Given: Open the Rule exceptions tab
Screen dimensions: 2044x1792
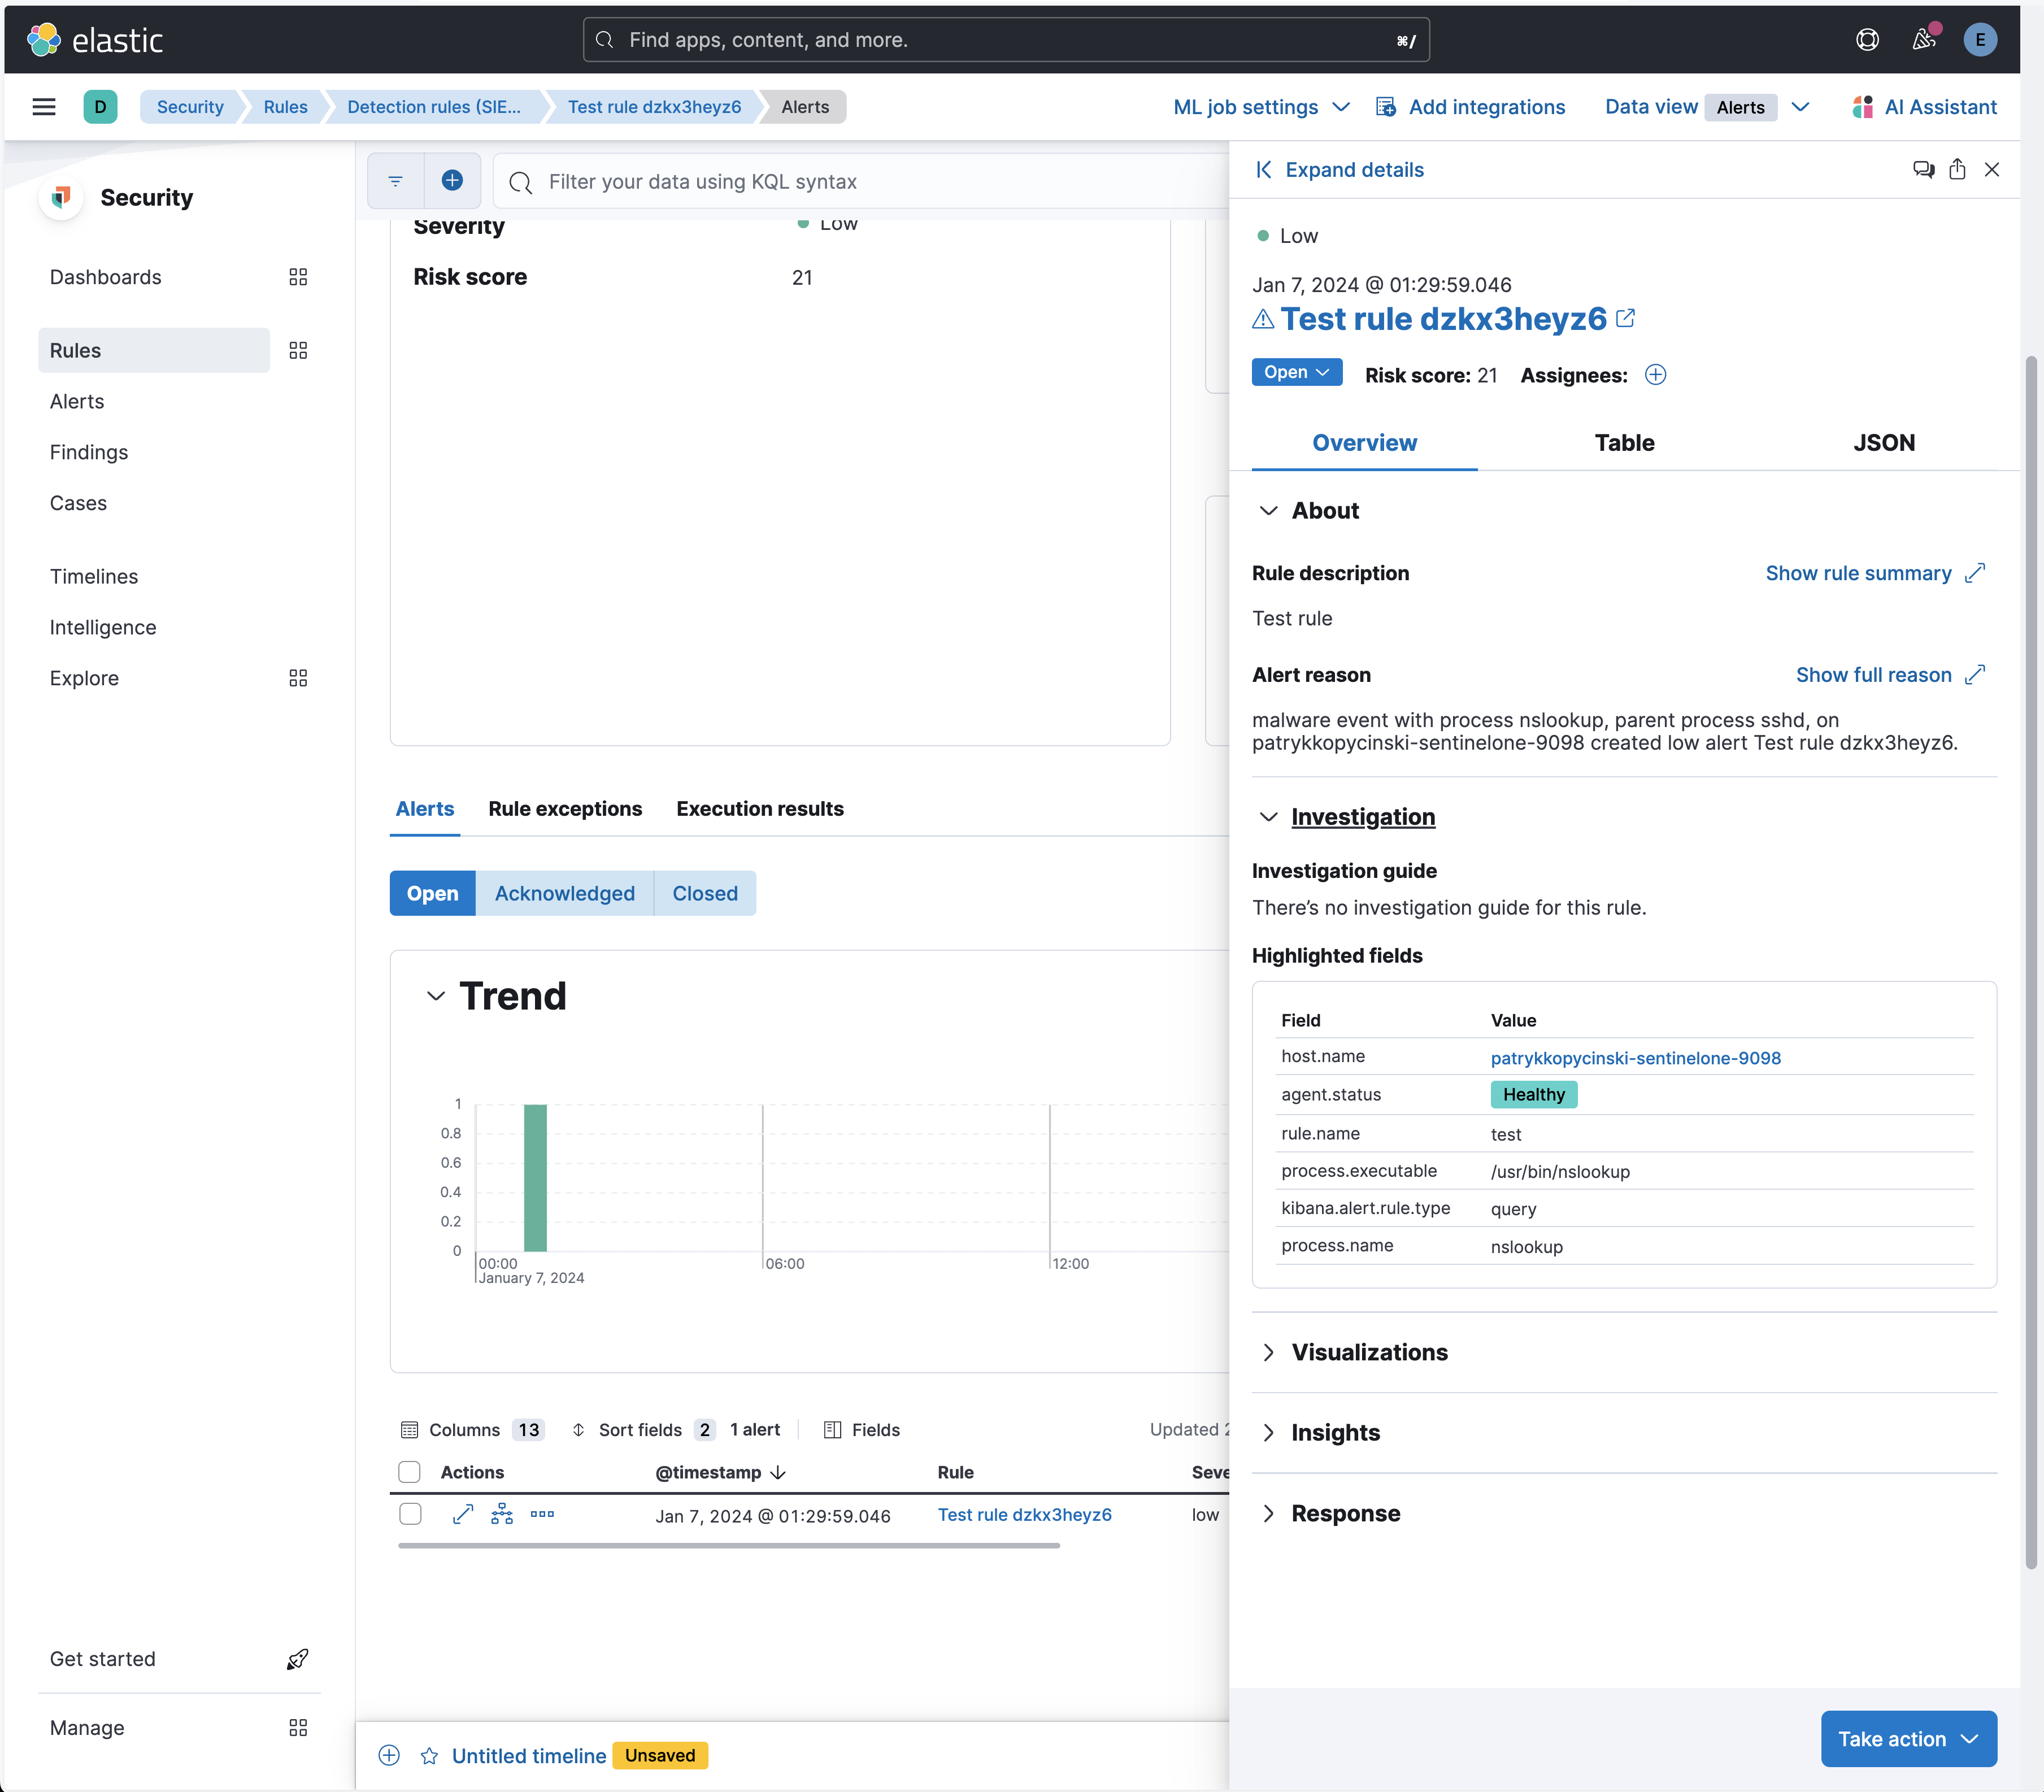Looking at the screenshot, I should pos(565,809).
